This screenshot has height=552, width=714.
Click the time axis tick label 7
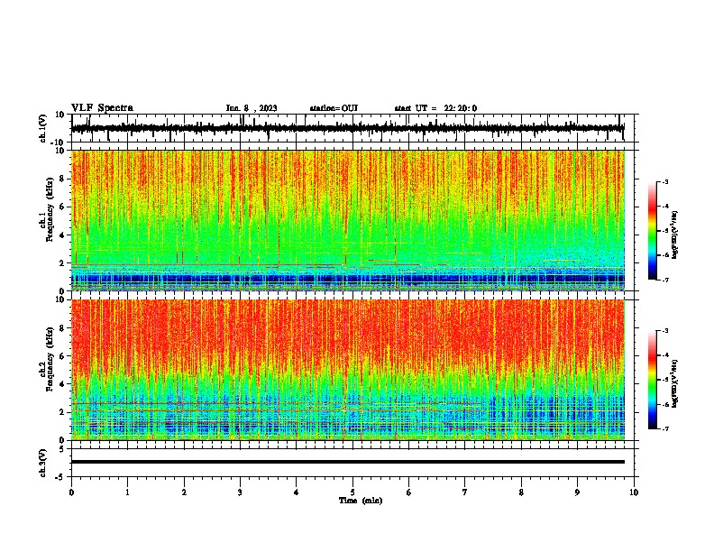tap(465, 492)
